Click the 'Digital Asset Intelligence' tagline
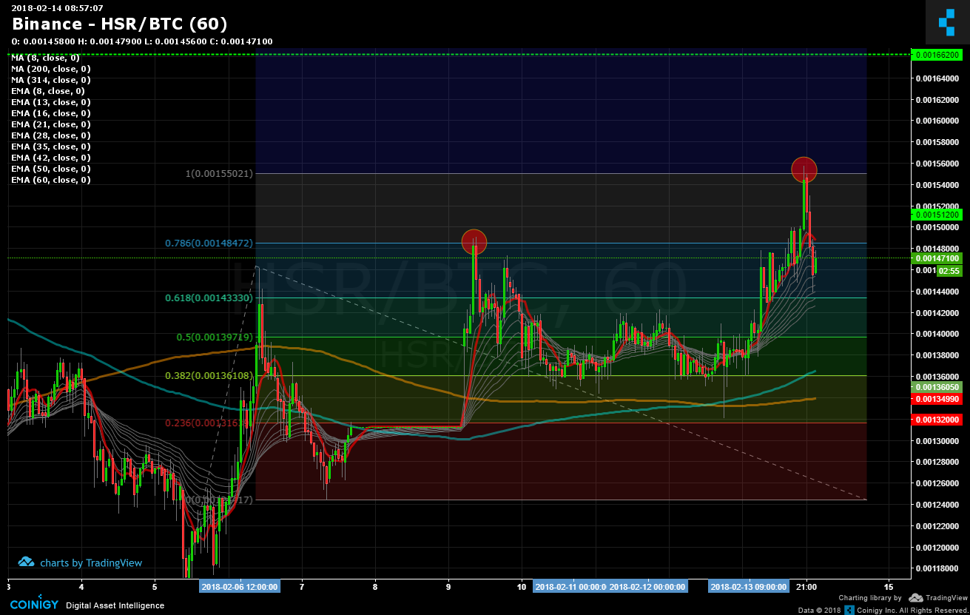 click(x=115, y=605)
